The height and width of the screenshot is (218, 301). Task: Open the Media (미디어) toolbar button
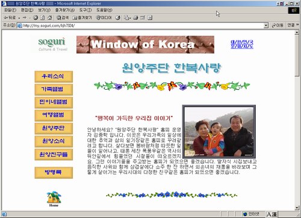click(104, 17)
